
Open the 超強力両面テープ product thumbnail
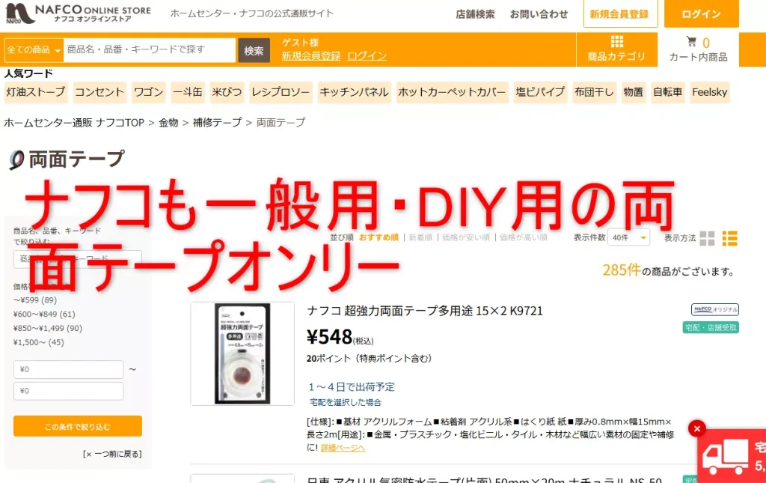[x=242, y=353]
